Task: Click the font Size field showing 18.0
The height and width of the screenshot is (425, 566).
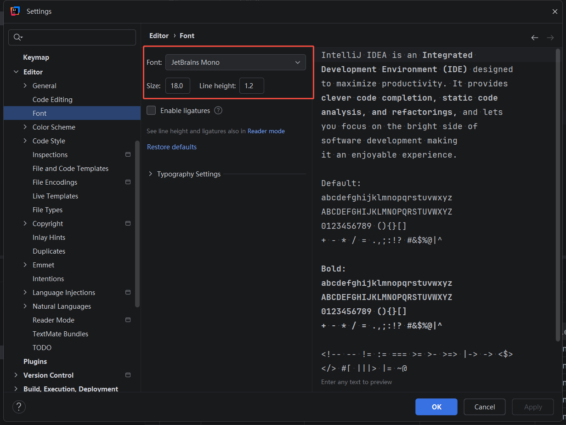Action: [x=178, y=86]
